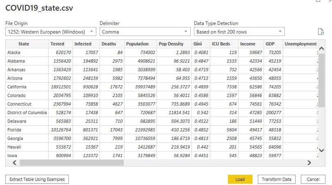Select the California cell in the State column
Viewport: 332px width, 185px height.
point(17,87)
